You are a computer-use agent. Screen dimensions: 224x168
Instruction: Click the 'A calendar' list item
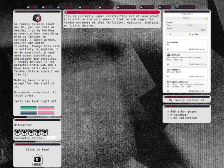(179, 115)
